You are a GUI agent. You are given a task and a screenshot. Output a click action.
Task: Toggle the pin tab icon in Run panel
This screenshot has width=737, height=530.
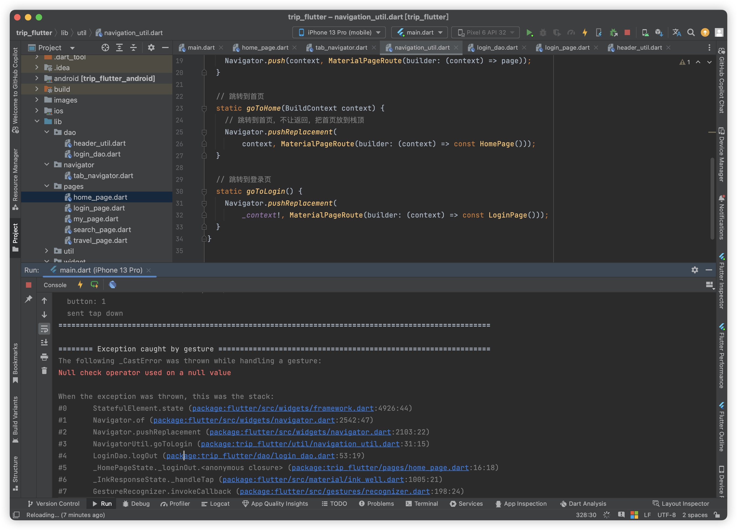[29, 299]
